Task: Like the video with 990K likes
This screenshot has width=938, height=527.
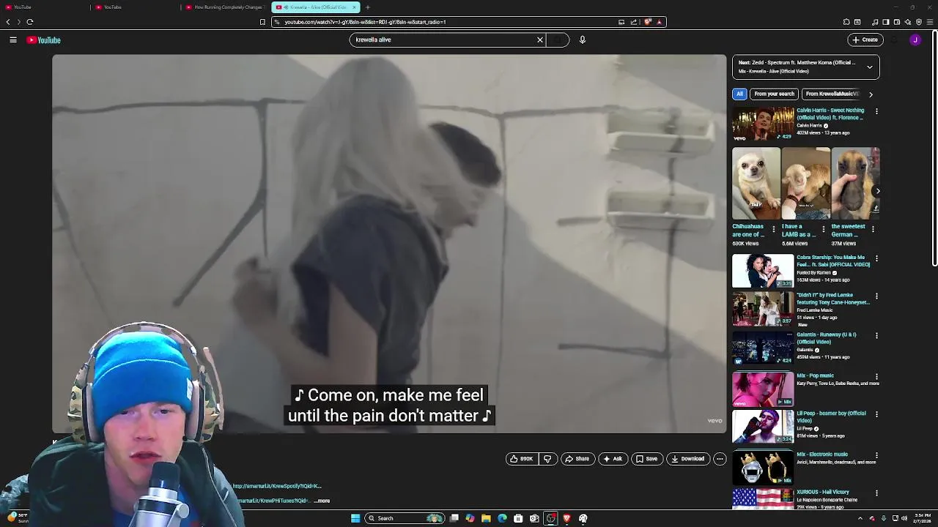Action: coord(522,459)
